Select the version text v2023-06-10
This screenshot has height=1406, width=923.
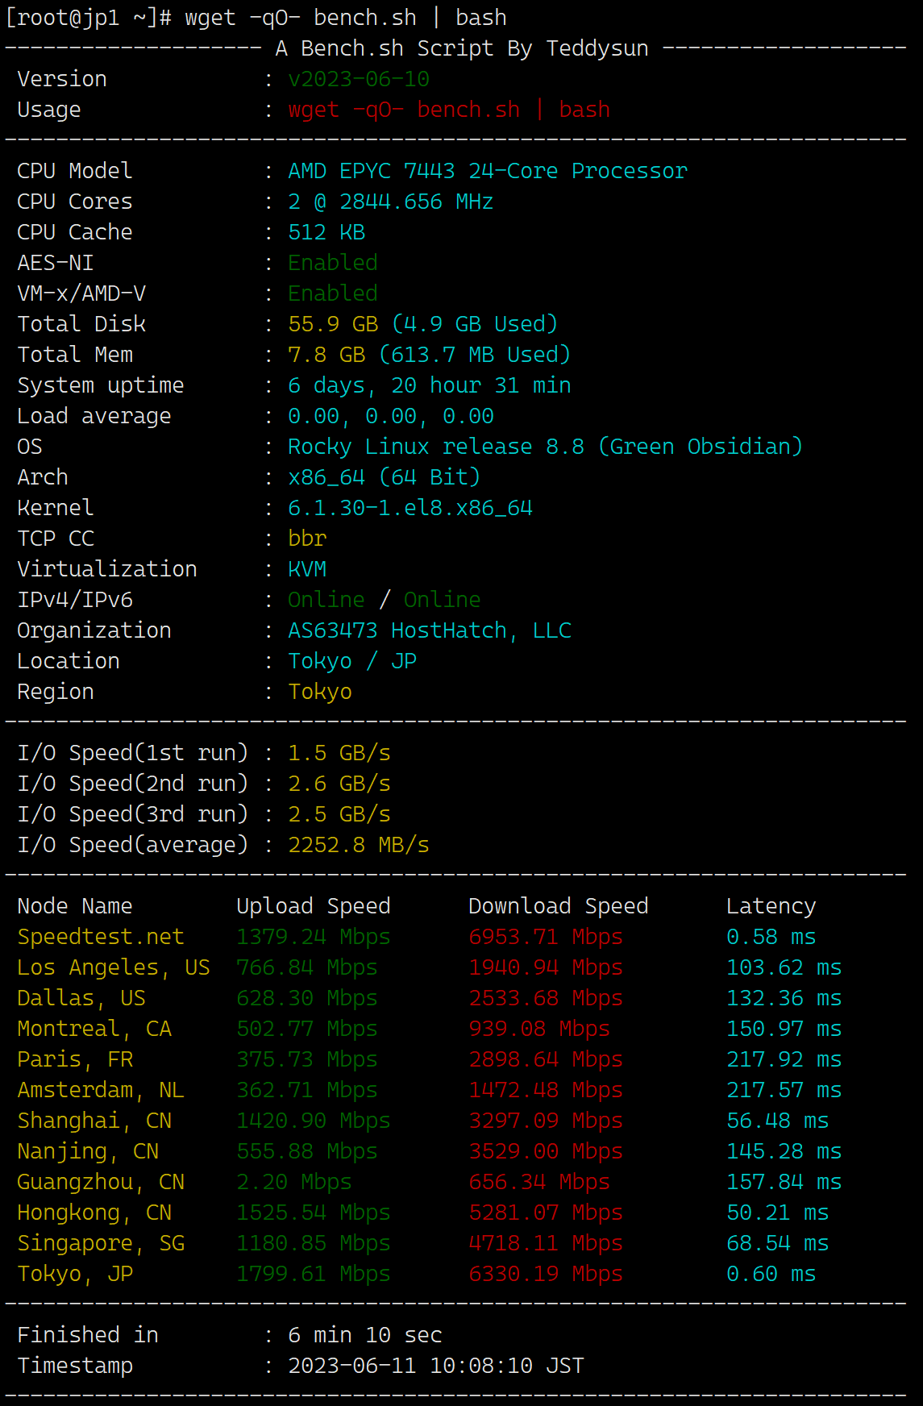tap(359, 79)
